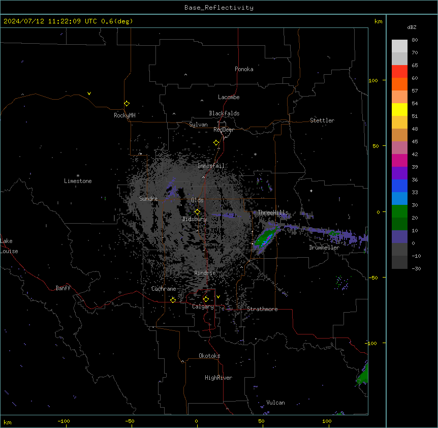
Task: Click the dBZ legend heading
Action: click(x=412, y=27)
